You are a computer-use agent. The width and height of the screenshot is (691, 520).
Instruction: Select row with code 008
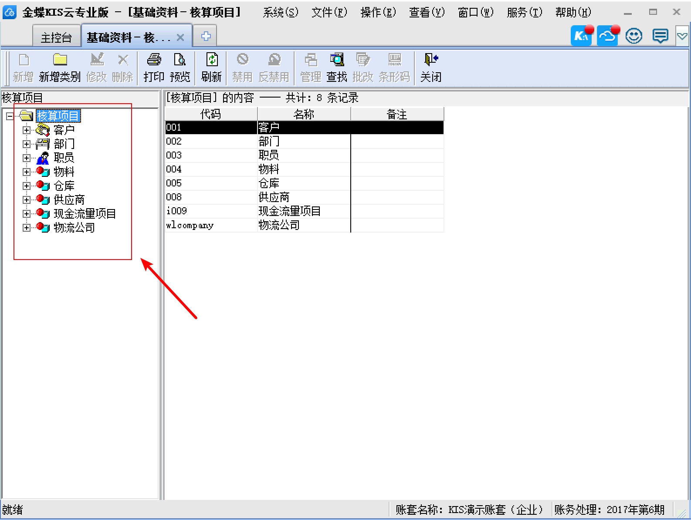(x=304, y=197)
